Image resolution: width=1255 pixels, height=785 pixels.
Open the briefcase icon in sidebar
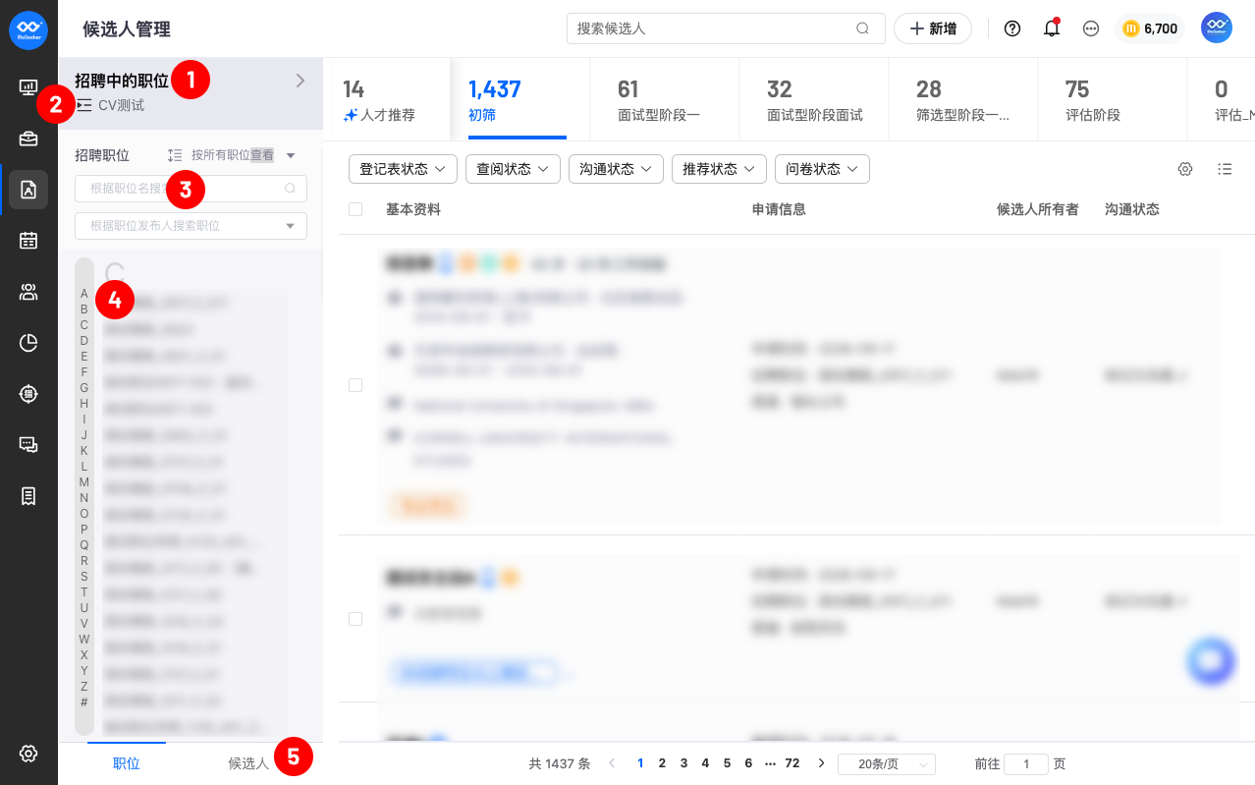coord(28,139)
